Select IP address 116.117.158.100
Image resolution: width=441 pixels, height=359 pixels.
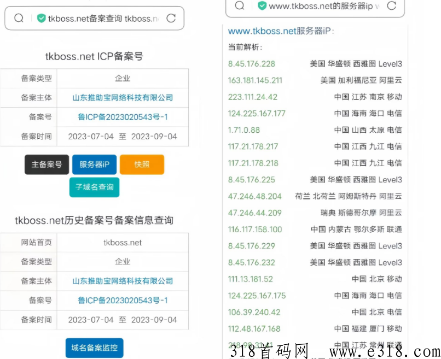(x=255, y=229)
